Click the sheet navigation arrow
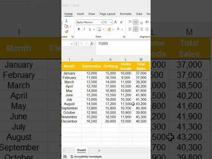The height and width of the screenshot is (159, 212). [64, 151]
